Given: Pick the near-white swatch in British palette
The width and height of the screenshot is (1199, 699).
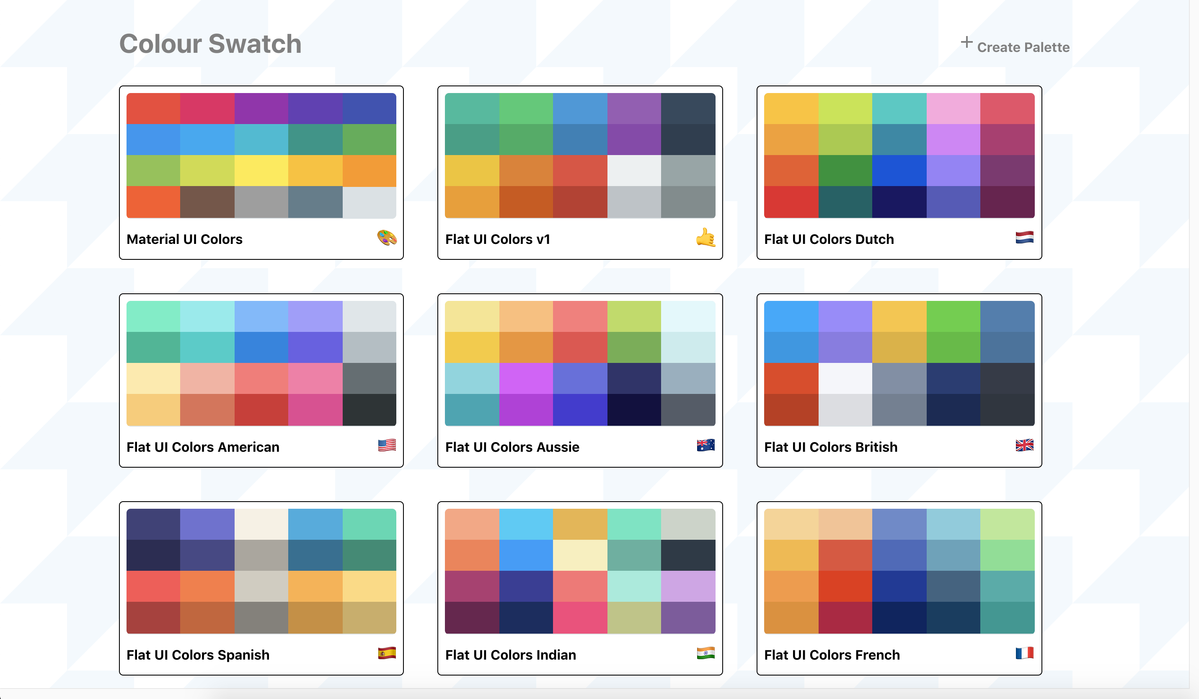Looking at the screenshot, I should point(845,379).
